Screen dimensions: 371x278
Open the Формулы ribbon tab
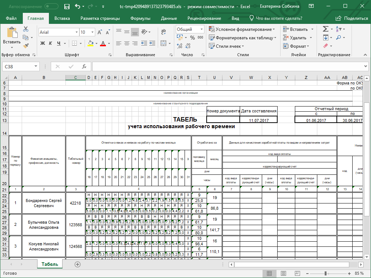pos(140,18)
